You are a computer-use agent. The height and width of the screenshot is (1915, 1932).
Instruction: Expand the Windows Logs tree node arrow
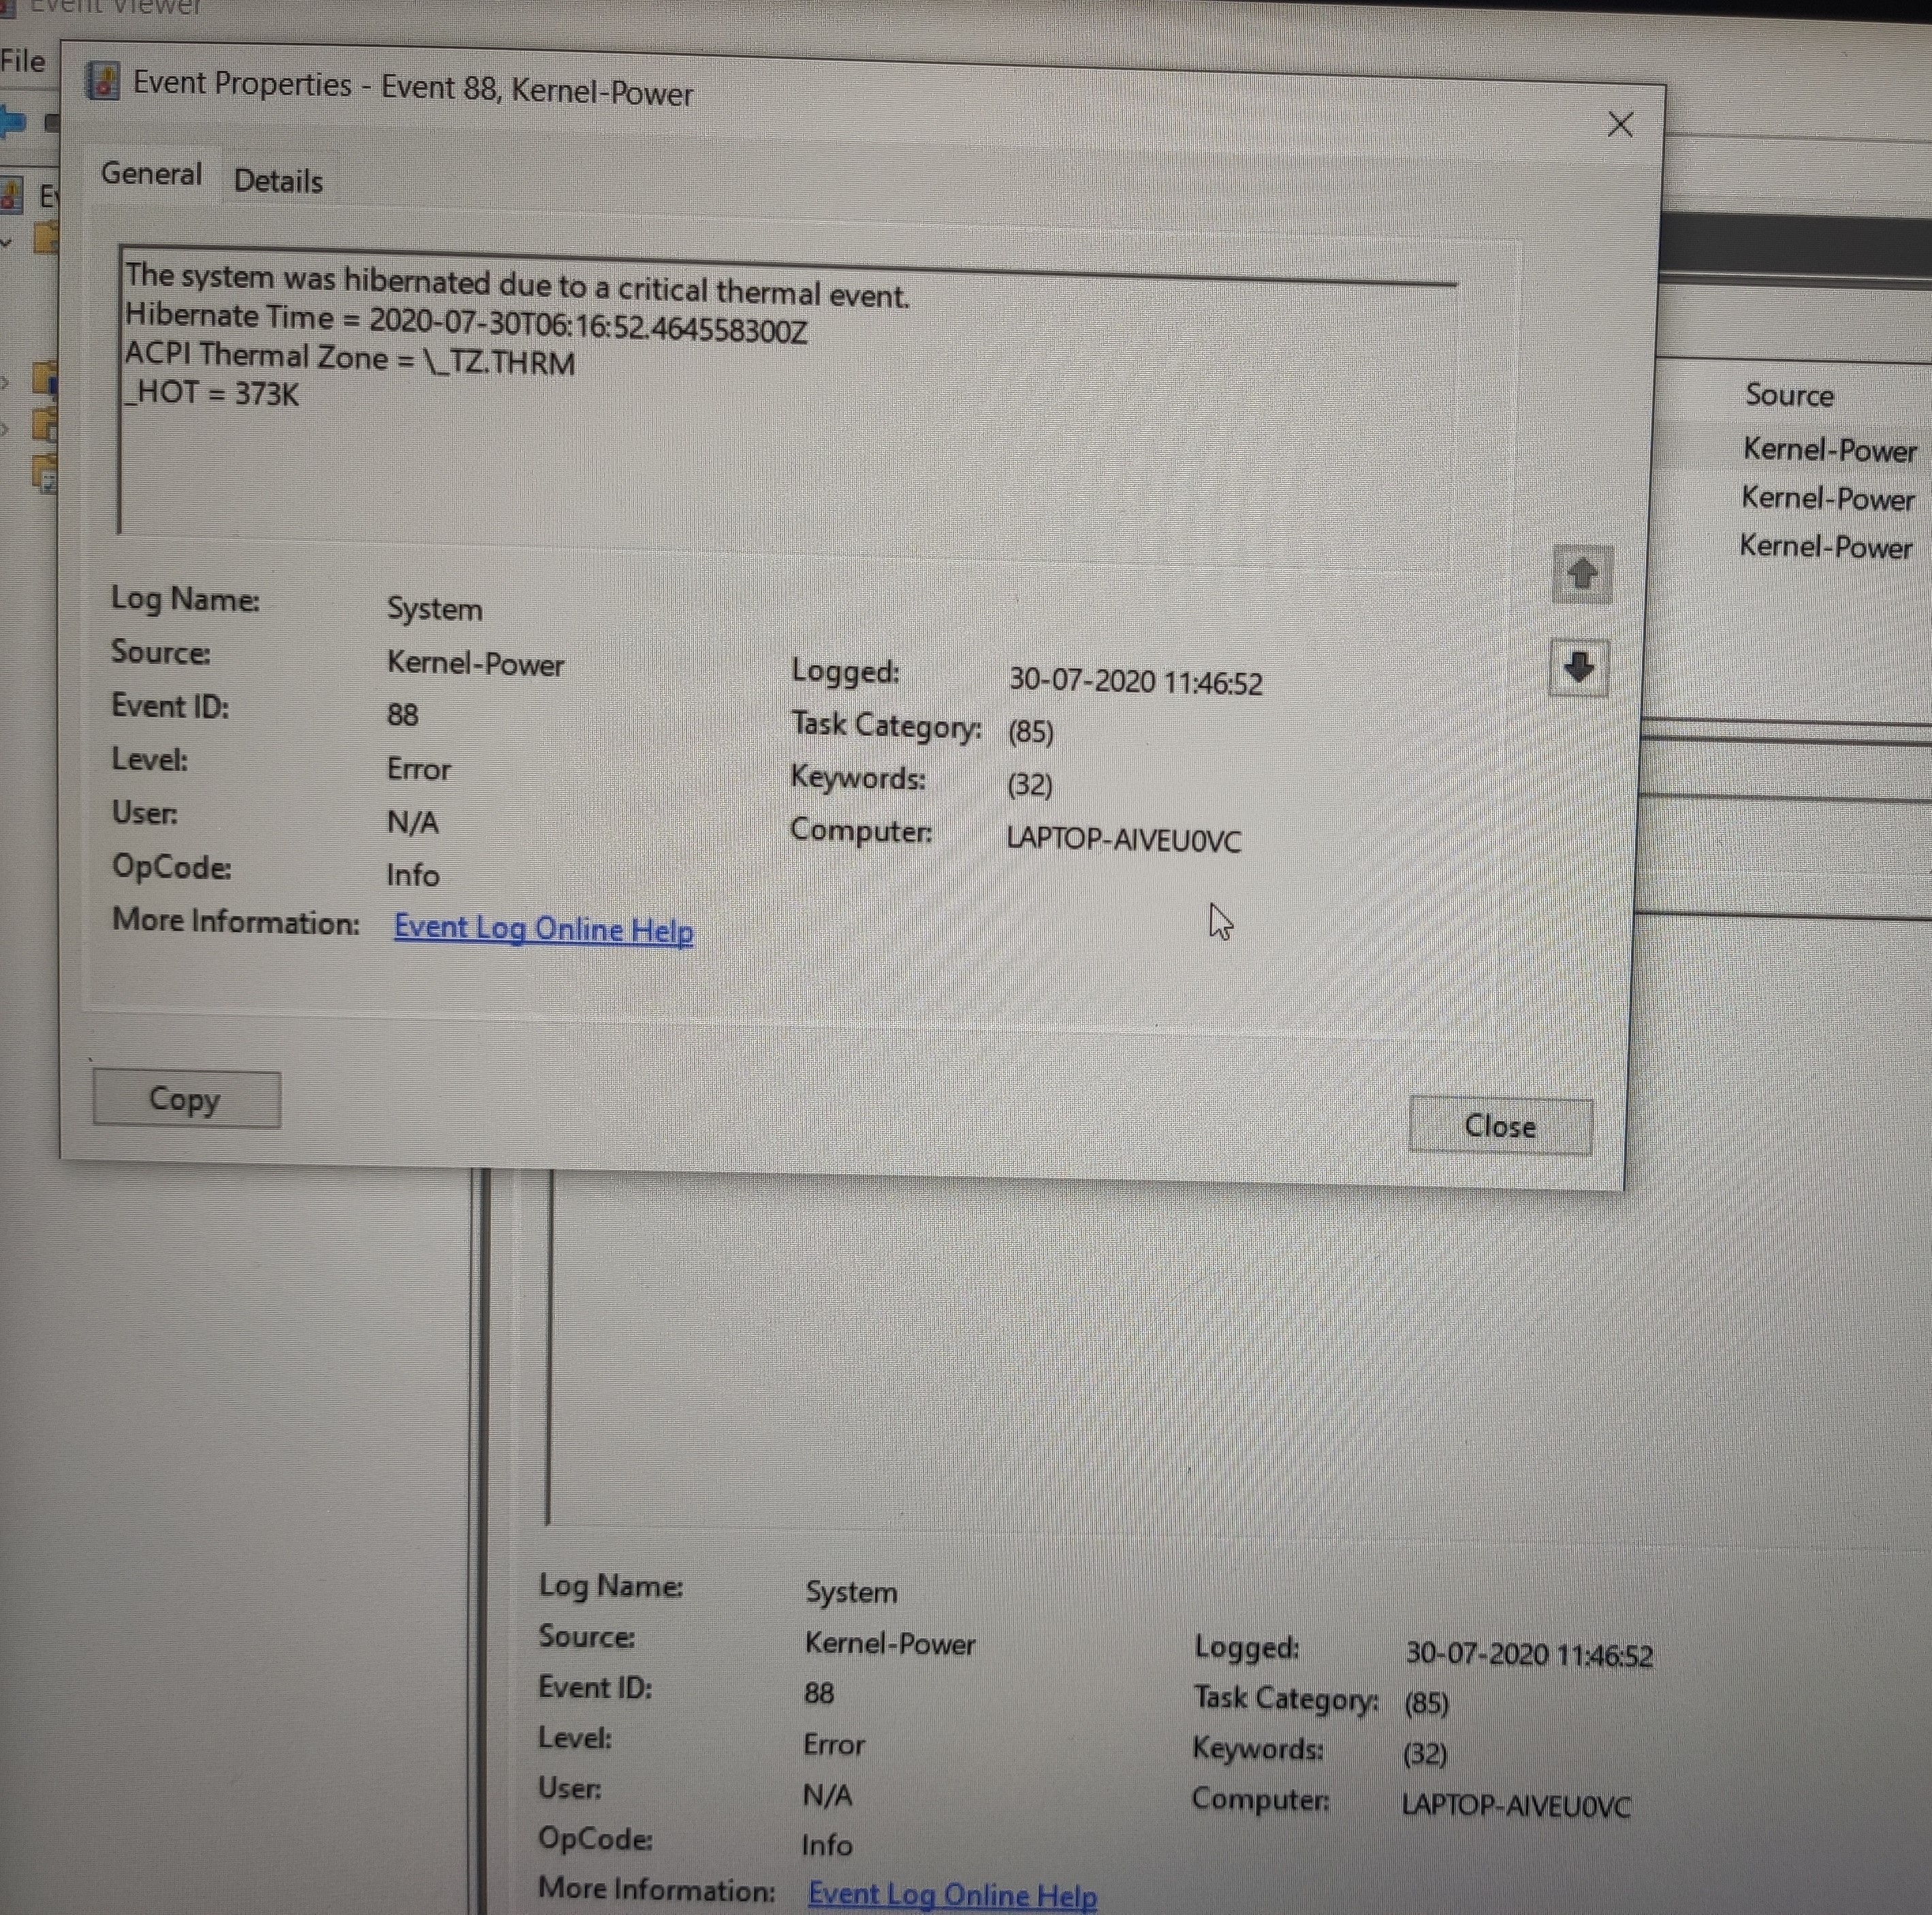[x=5, y=382]
